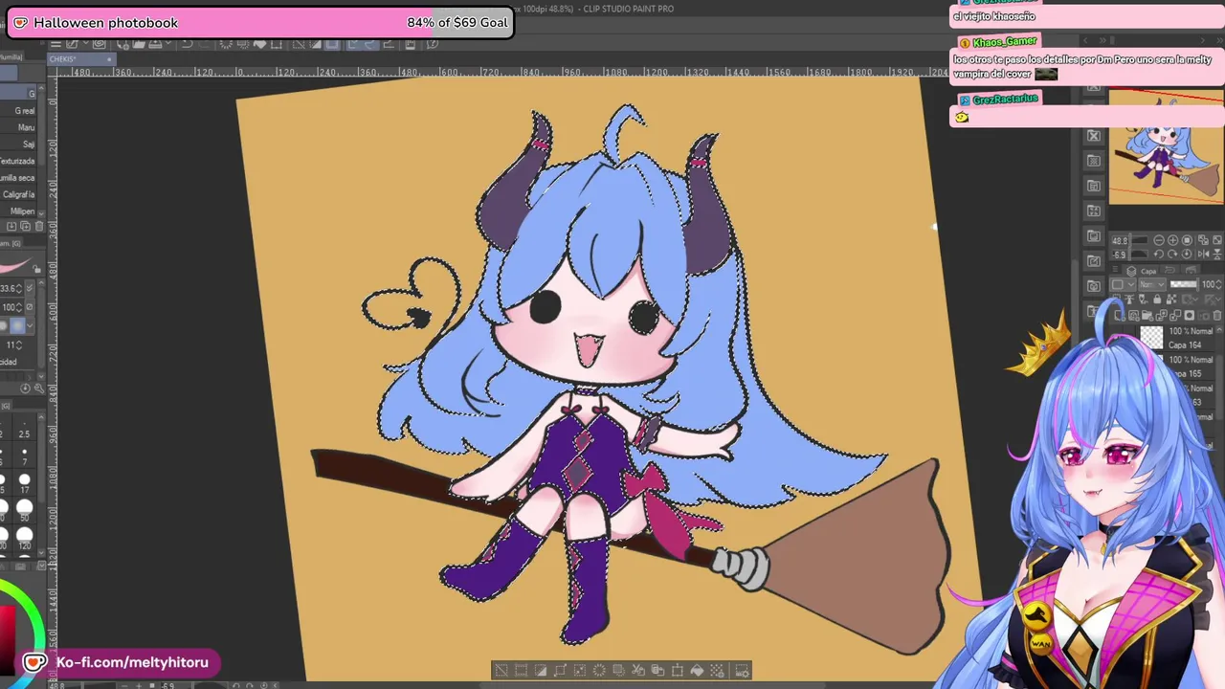Click Merge with layer below icon
Viewport: 1225px width, 689px height.
tap(1175, 316)
